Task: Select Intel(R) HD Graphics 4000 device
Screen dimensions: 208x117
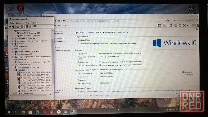Action: 30,33
